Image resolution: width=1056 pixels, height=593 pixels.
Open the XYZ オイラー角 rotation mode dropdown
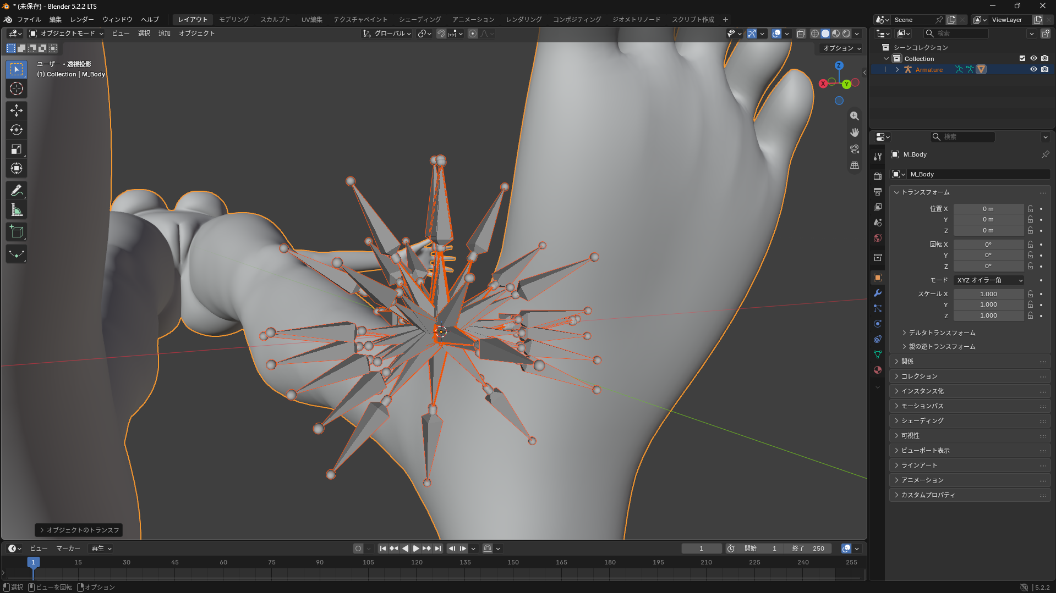[x=989, y=280]
